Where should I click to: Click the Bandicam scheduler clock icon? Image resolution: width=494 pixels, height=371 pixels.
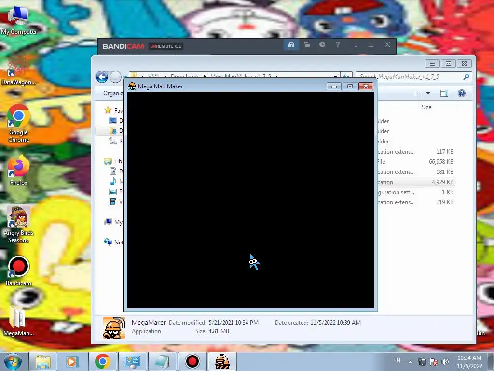tap(322, 45)
